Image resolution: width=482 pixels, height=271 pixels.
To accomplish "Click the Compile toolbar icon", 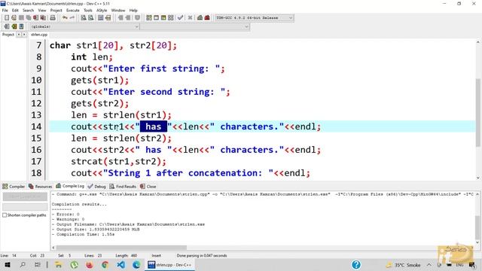I will (149, 18).
